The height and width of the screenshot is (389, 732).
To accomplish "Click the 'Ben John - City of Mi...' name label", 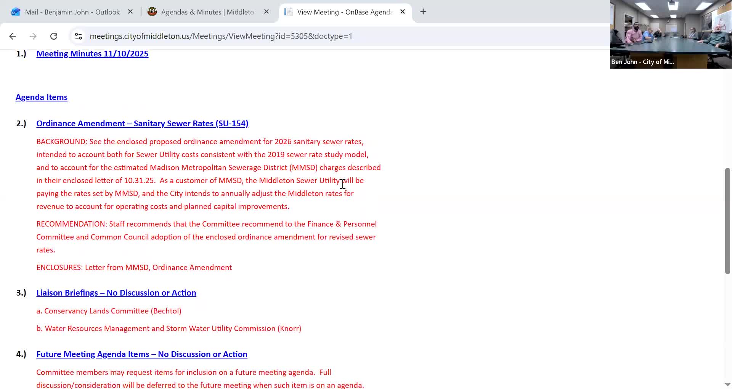I will click(x=642, y=62).
